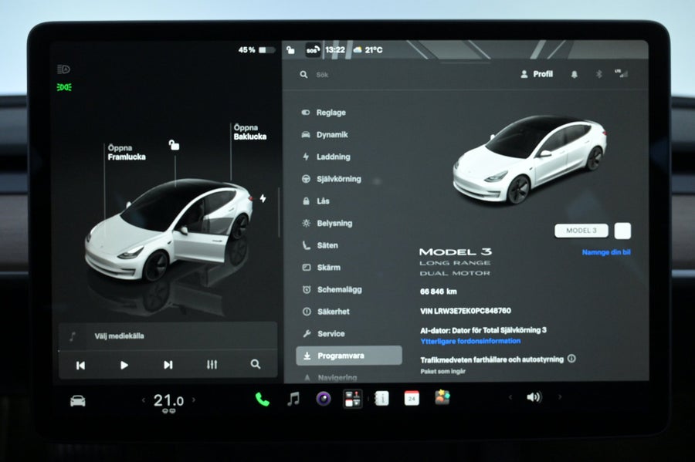This screenshot has height=462, width=695.
Task: Tap the unlock padlock above the car
Action: click(x=174, y=145)
